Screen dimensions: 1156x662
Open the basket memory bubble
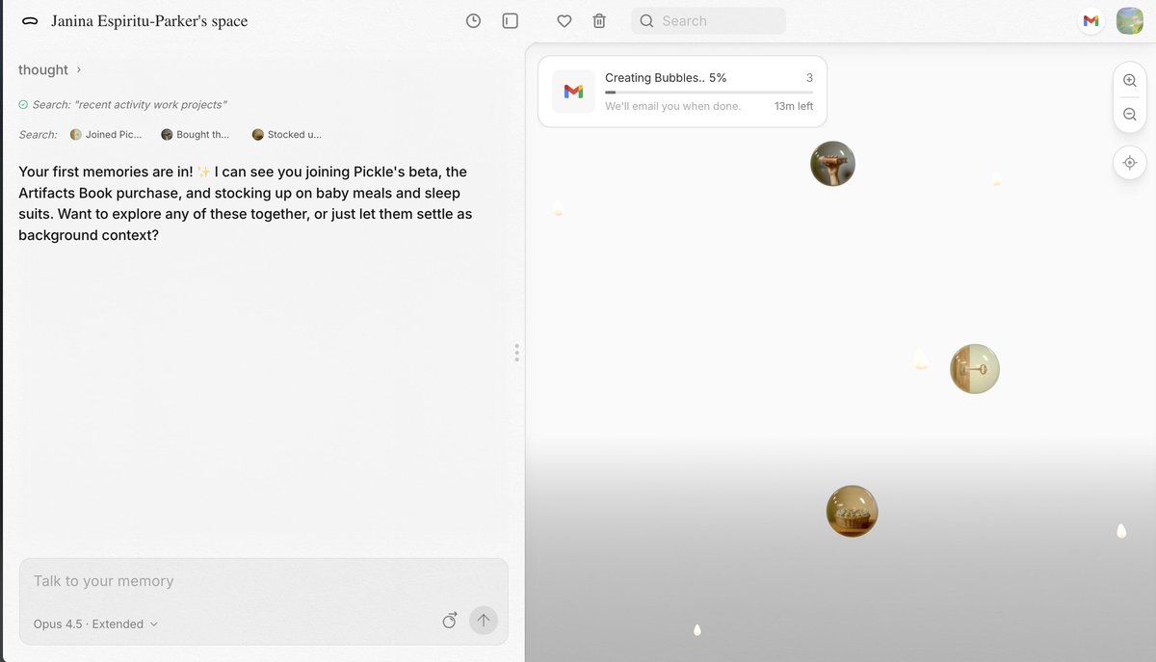point(853,511)
